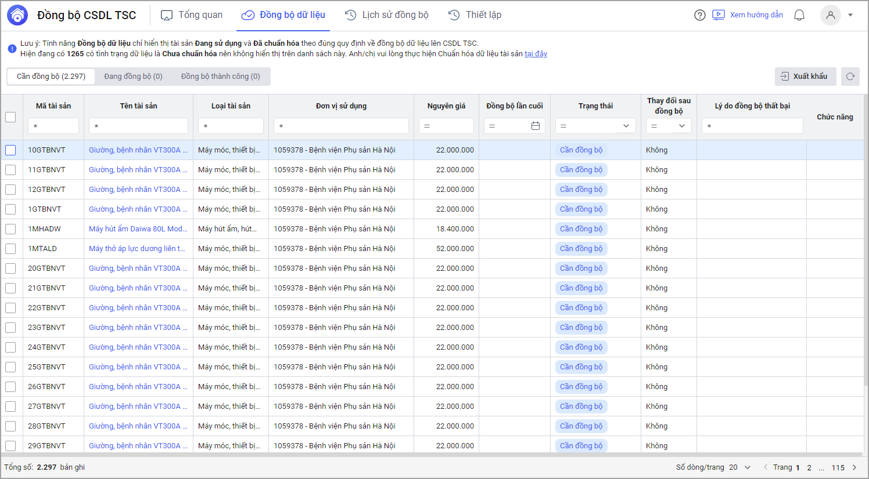Image resolution: width=869 pixels, height=479 pixels.
Task: Click the user profile avatar icon
Action: [x=830, y=15]
